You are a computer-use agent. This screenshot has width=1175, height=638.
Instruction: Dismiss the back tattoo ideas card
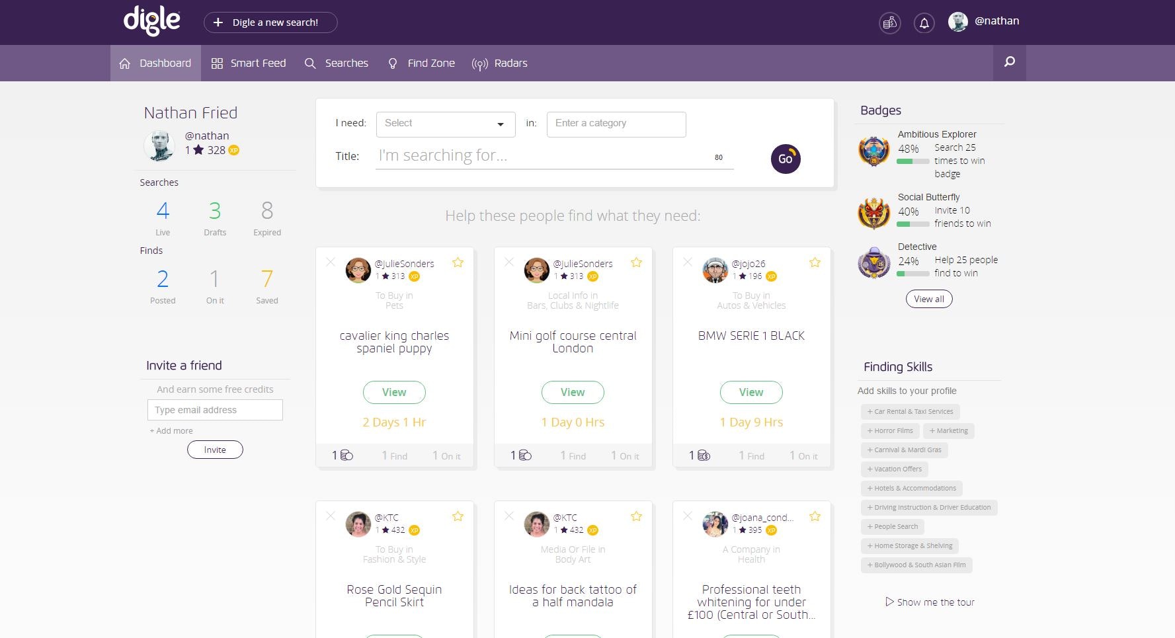[509, 516]
